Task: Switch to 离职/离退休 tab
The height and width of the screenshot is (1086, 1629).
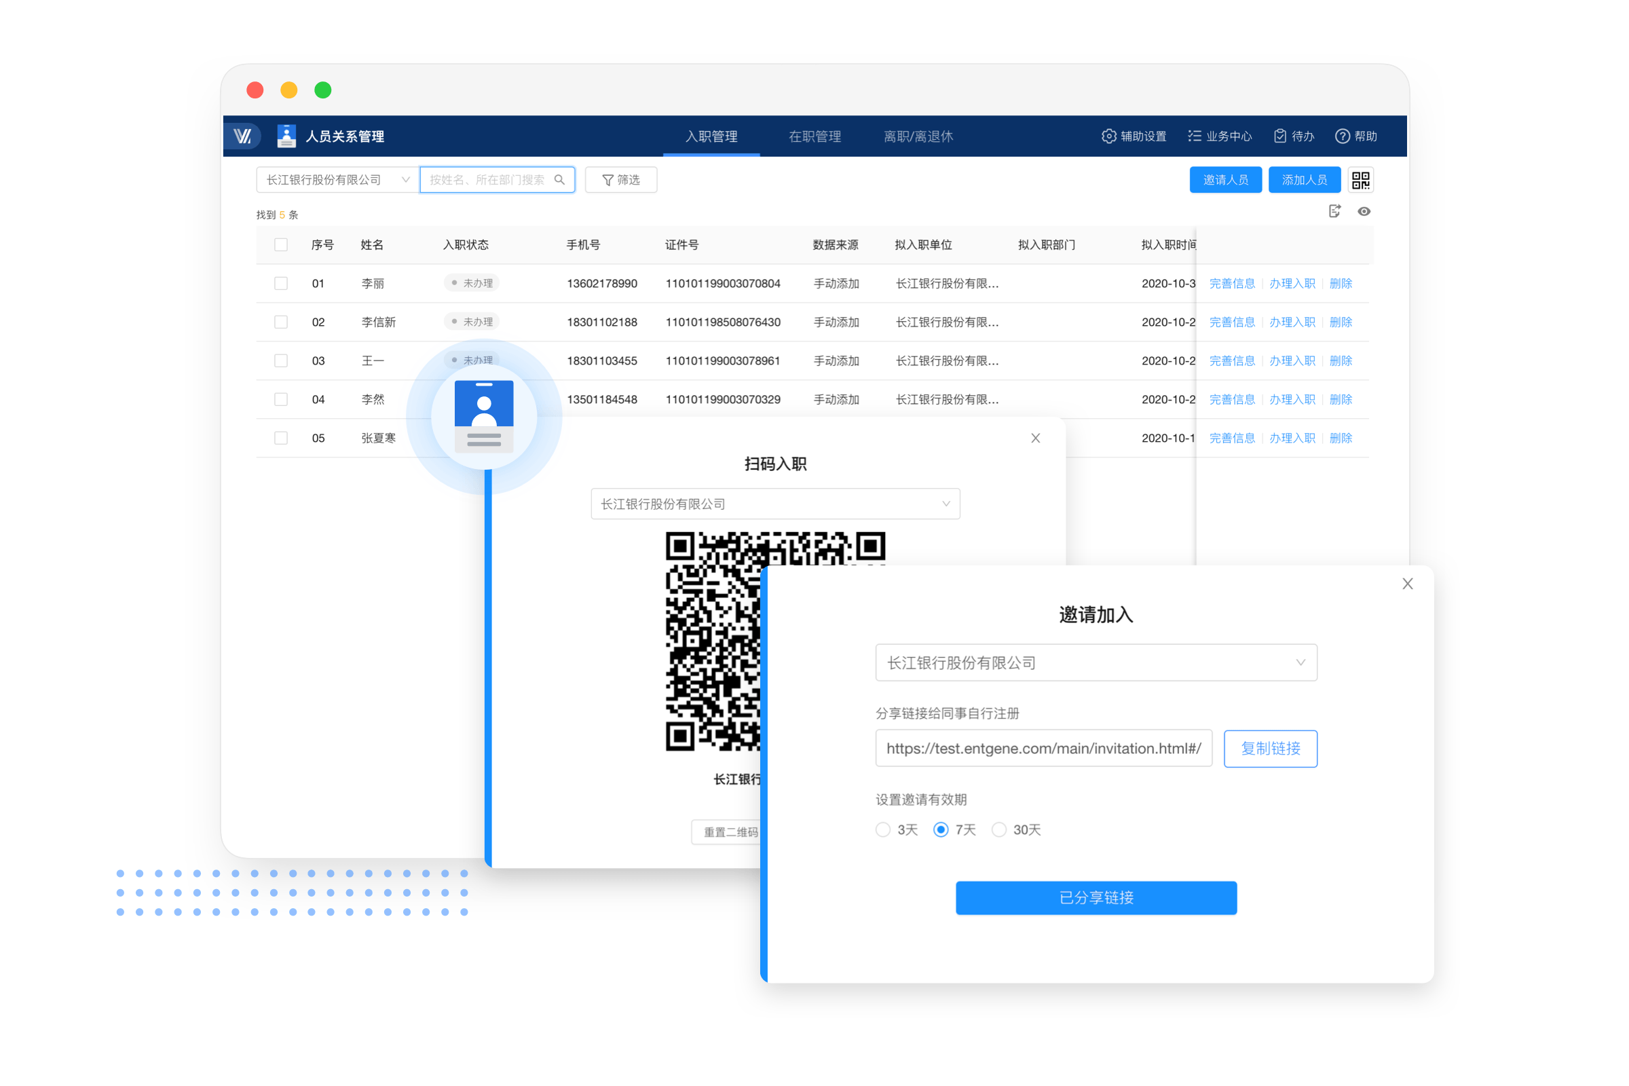Action: tap(918, 136)
